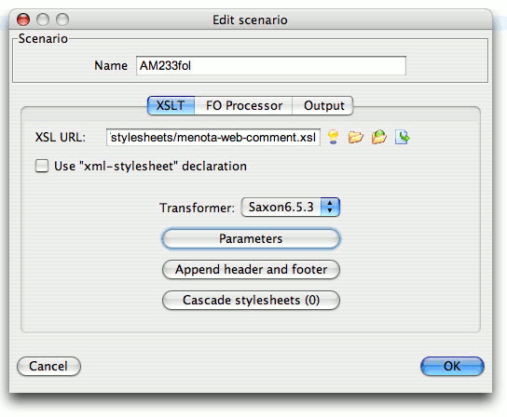507x417 pixels.
Task: Cancel the Edit scenario dialog
Action: point(48,367)
